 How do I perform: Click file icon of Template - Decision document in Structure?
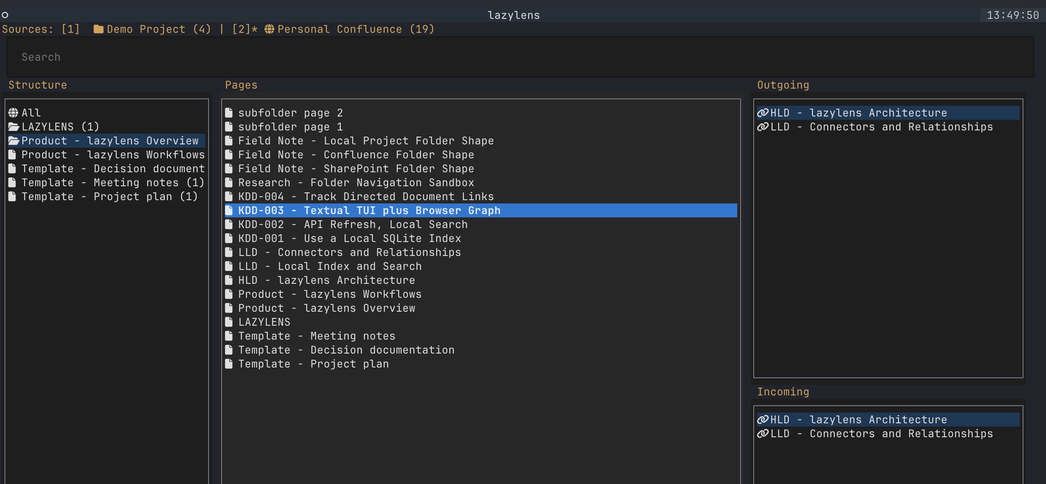tap(12, 169)
